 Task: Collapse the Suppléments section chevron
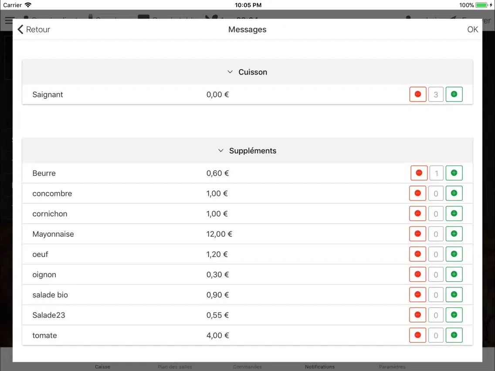click(x=220, y=151)
